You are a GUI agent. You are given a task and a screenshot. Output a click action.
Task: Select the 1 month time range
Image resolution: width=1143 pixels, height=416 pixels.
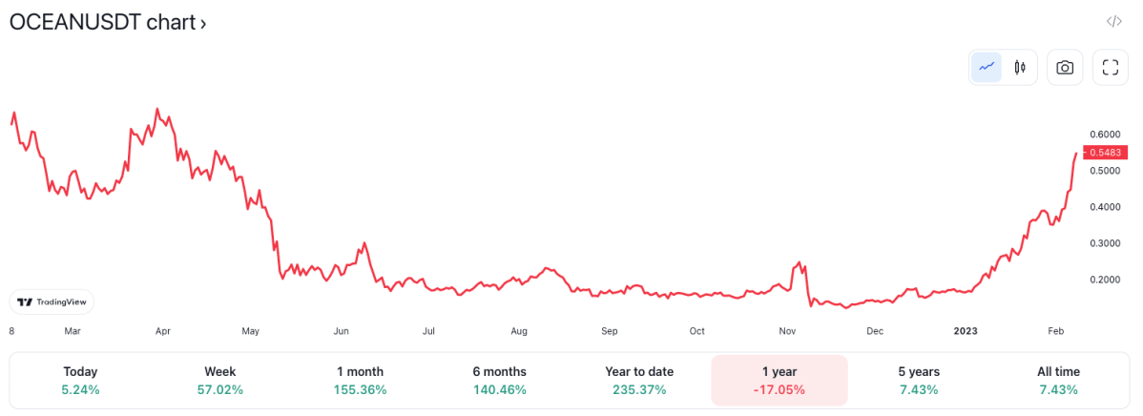[x=360, y=381]
